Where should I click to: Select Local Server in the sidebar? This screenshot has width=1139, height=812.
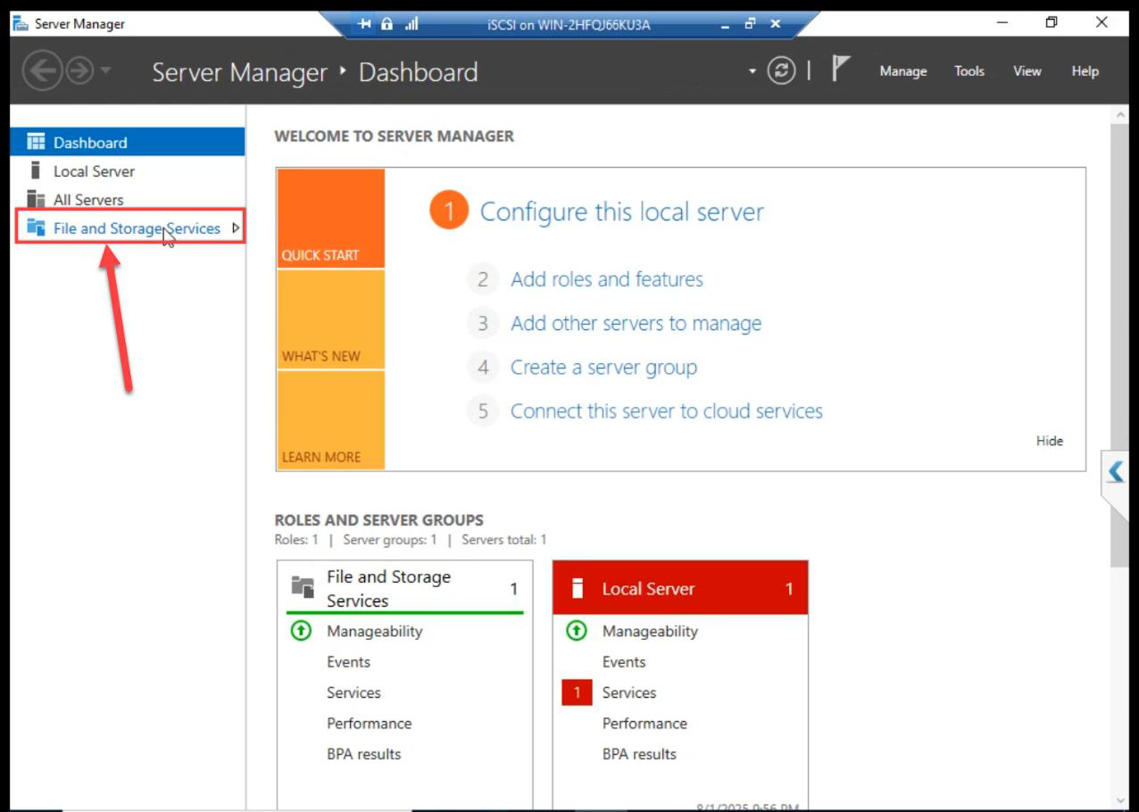[x=128, y=170]
